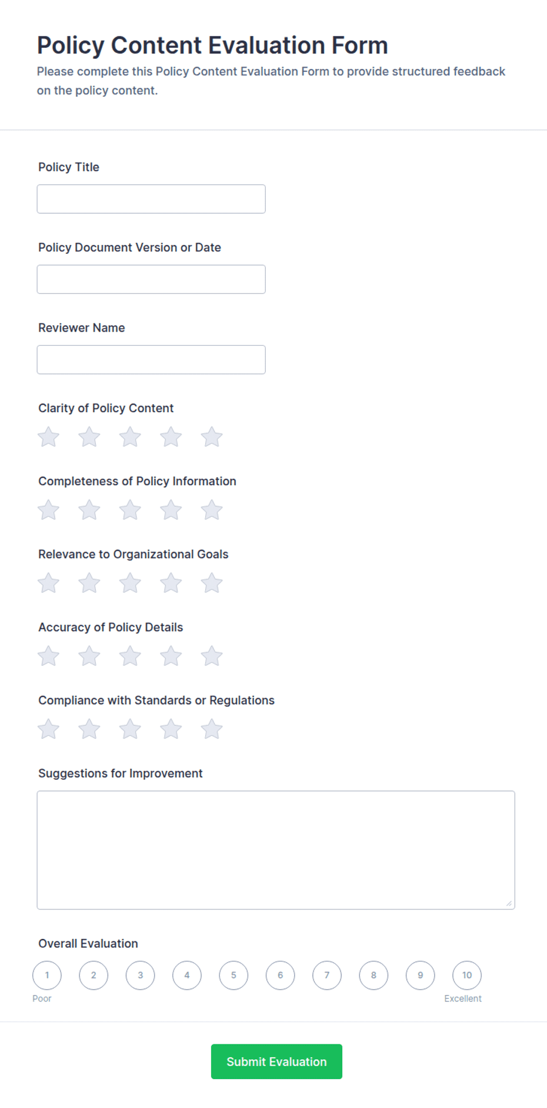Image resolution: width=547 pixels, height=1108 pixels.
Task: Select Overall Evaluation score 1 (Poor)
Action: click(47, 975)
